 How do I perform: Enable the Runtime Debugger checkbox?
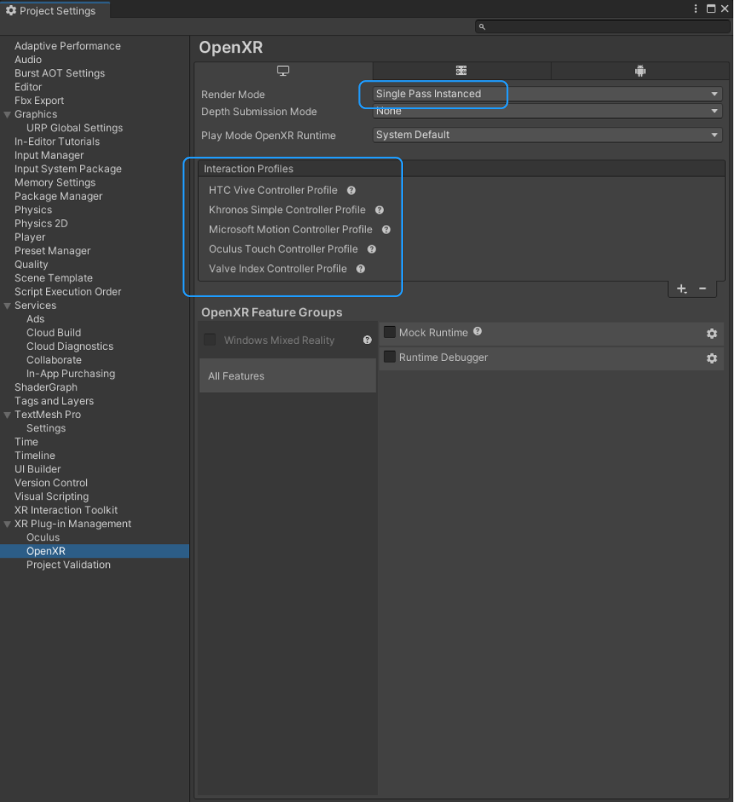click(390, 357)
